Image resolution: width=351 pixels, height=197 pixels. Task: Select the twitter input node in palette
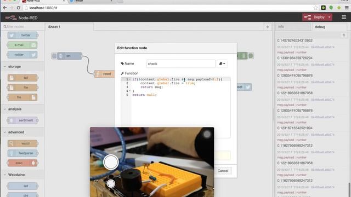(22, 35)
